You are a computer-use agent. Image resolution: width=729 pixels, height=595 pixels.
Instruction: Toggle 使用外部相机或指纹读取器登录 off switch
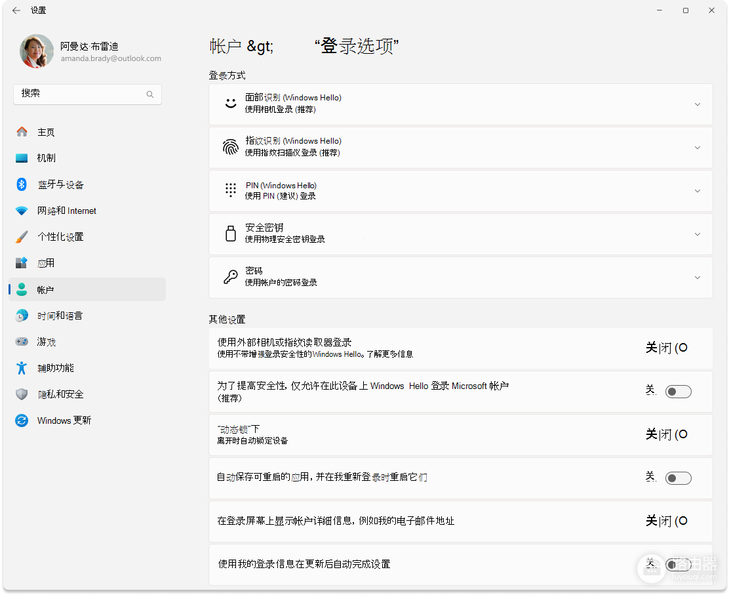click(x=667, y=348)
